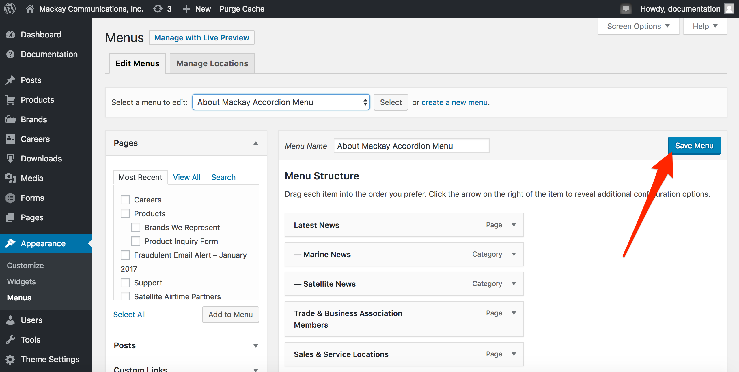Click the Pages document icon in sidebar
739x372 pixels.
coord(10,217)
